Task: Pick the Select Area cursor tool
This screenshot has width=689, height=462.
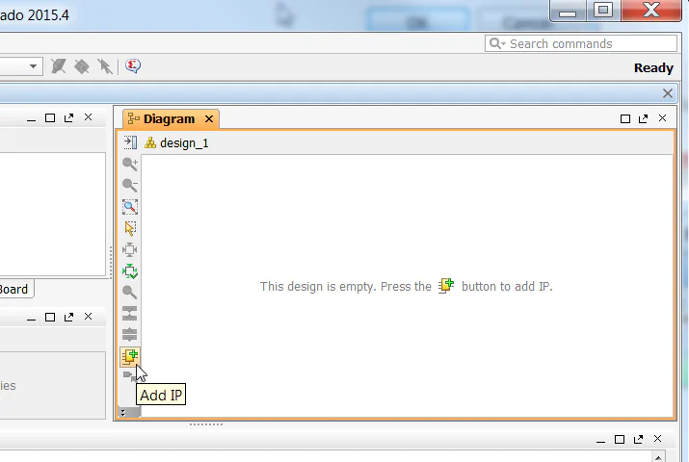Action: tap(130, 228)
